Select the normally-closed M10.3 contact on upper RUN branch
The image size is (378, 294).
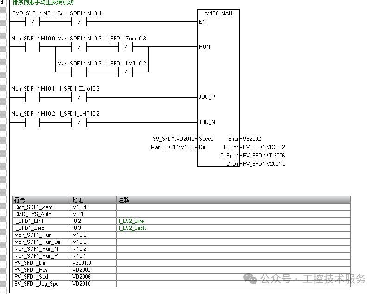click(x=79, y=47)
